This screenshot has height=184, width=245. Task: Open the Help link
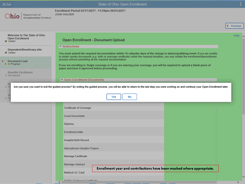236,36
